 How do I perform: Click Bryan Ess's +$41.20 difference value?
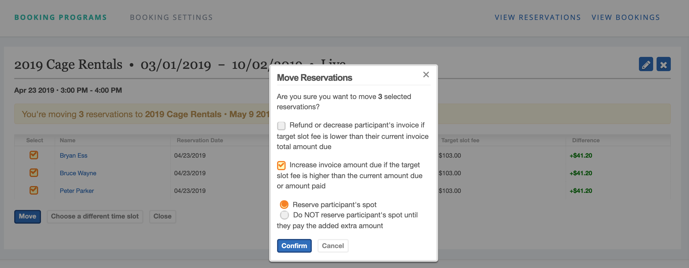click(x=581, y=156)
